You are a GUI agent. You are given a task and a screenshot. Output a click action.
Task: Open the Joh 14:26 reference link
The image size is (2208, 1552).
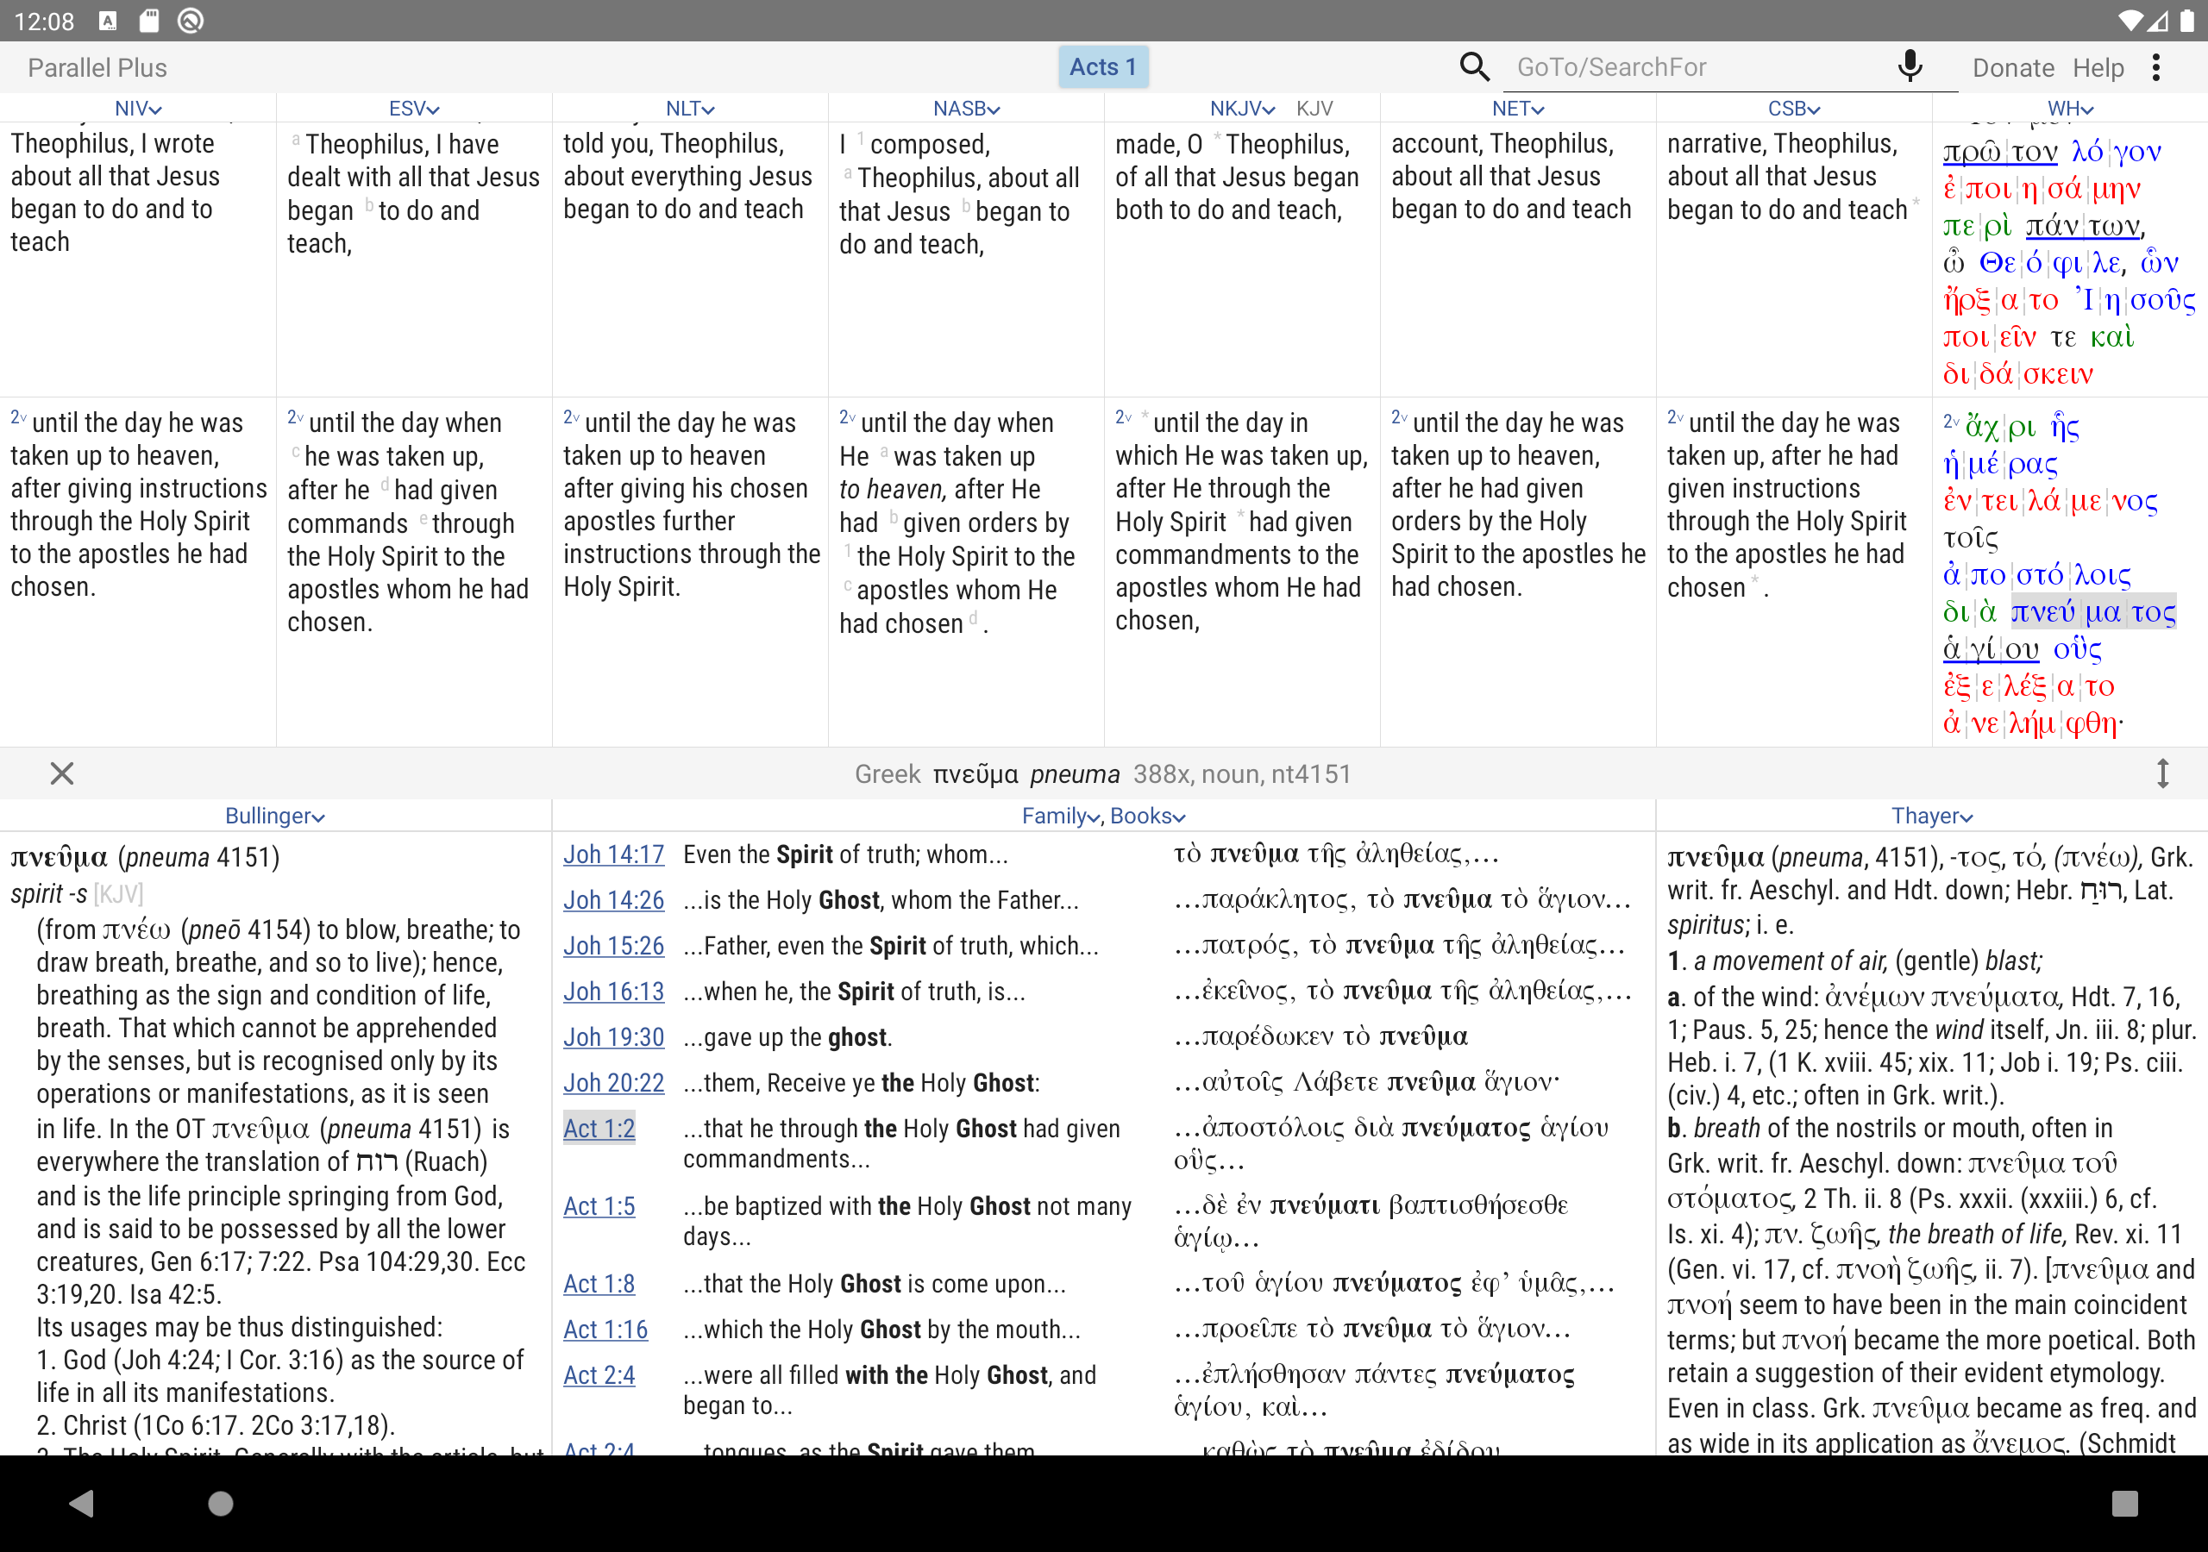click(613, 900)
